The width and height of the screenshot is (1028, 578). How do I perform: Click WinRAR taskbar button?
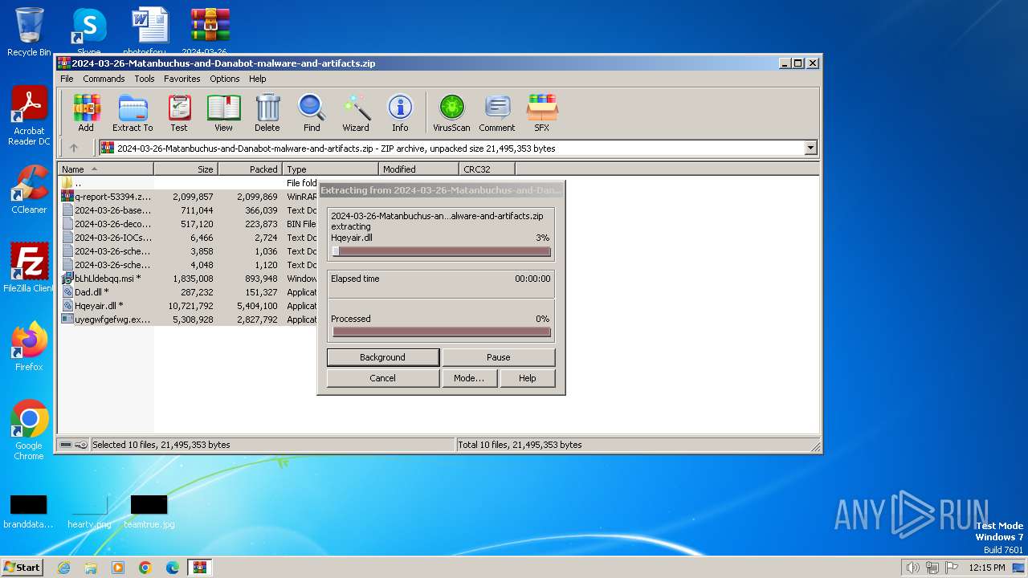(x=200, y=568)
